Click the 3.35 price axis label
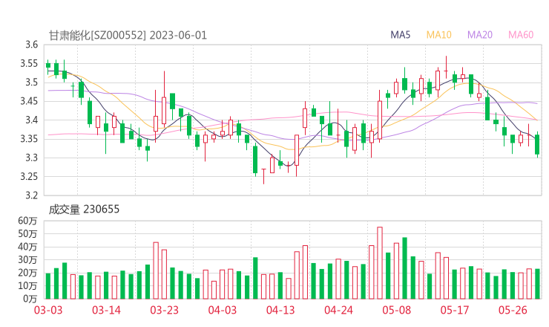 point(29,139)
